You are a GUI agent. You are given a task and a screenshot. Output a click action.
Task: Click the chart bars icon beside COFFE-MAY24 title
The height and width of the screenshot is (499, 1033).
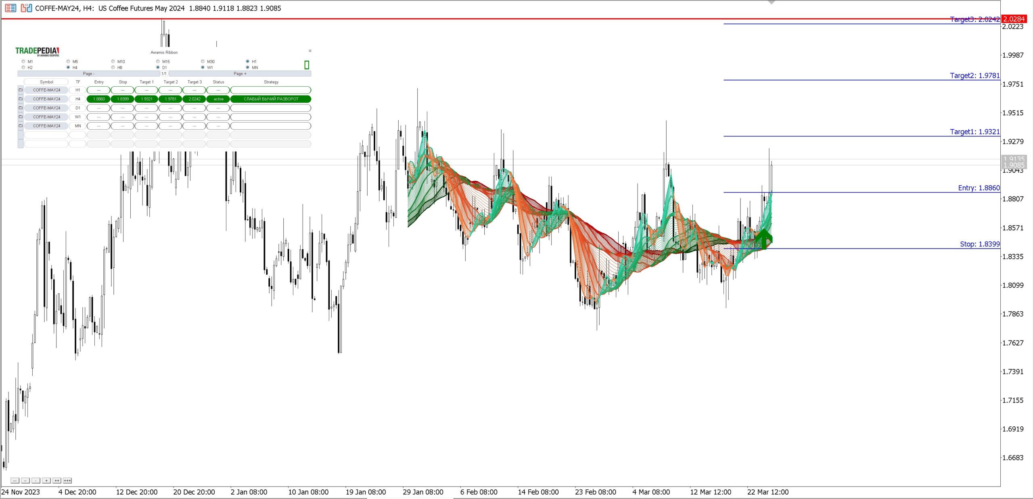26,8
